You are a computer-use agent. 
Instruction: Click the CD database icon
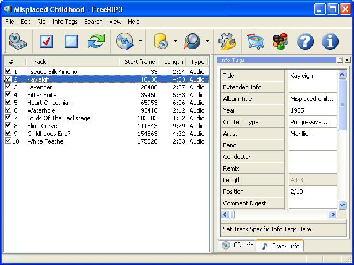coord(161,41)
